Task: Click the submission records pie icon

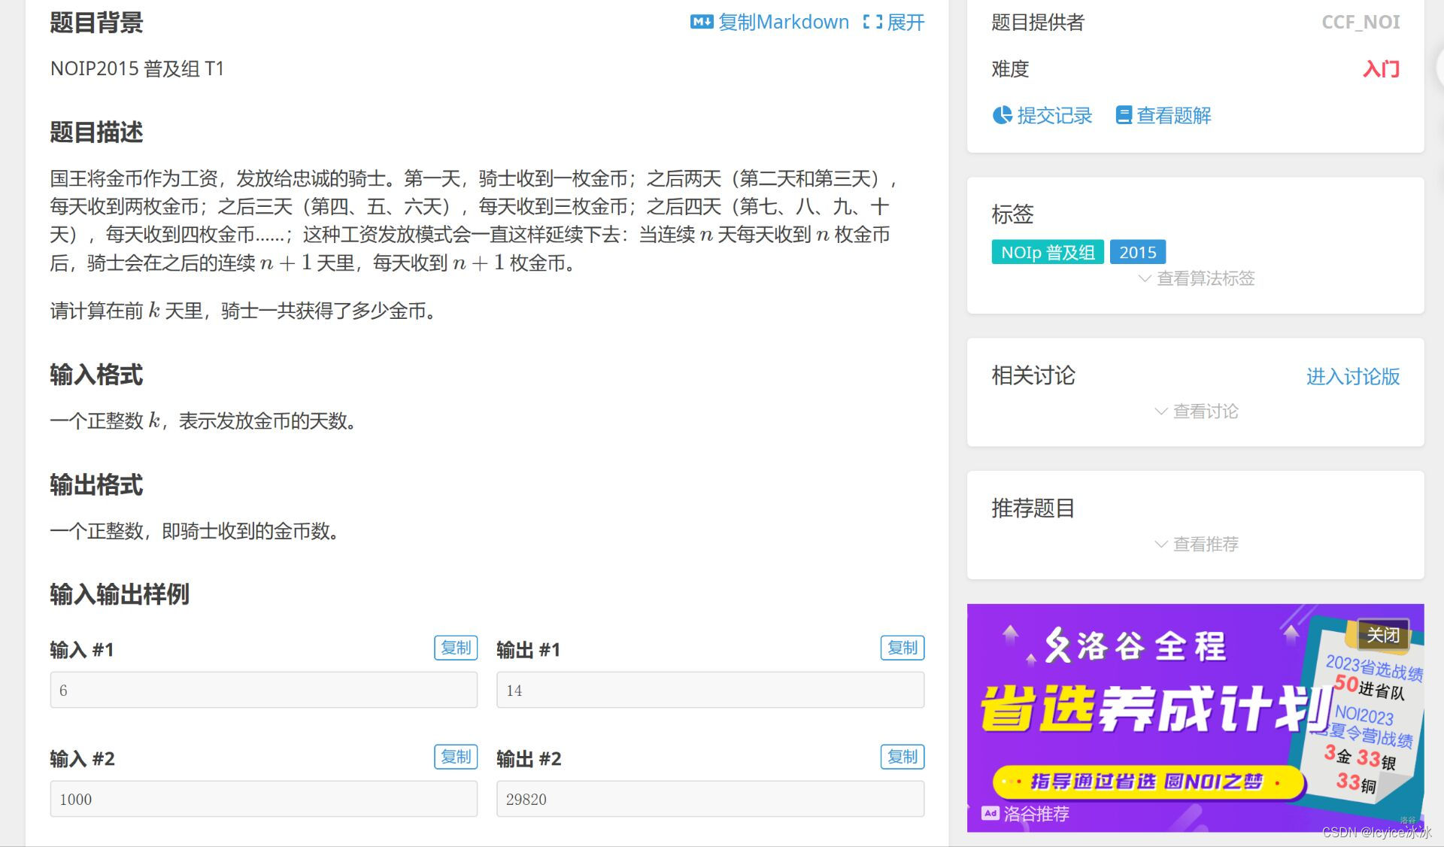Action: (1002, 115)
